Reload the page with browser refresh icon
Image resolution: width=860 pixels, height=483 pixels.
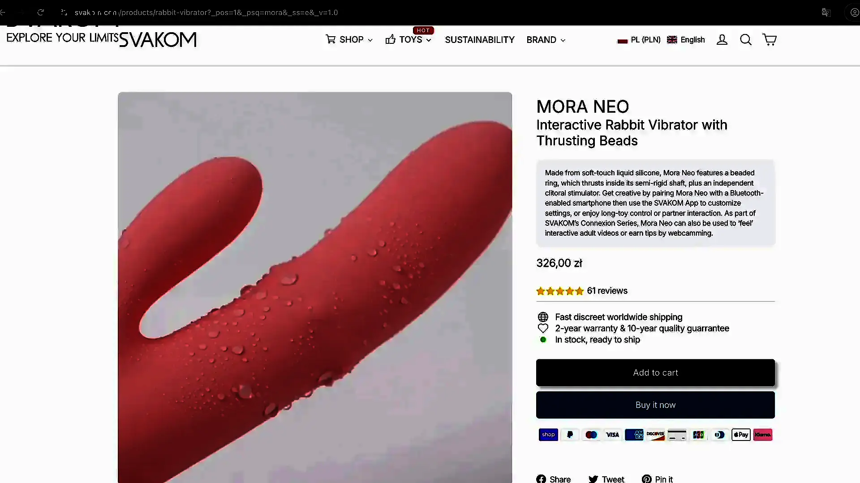41,12
